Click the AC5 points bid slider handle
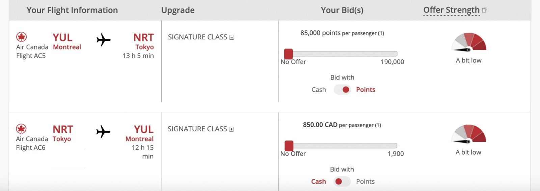 [289, 54]
